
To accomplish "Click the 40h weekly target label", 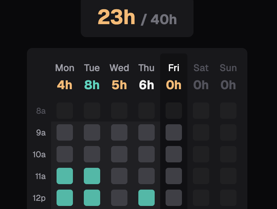I will [x=164, y=19].
